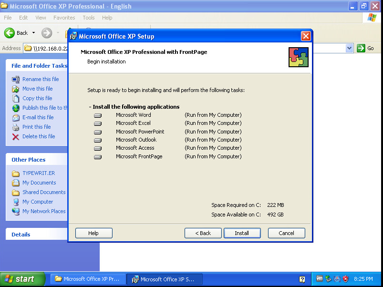Go to previous step with < Back button
383x287 pixels.
coord(203,233)
